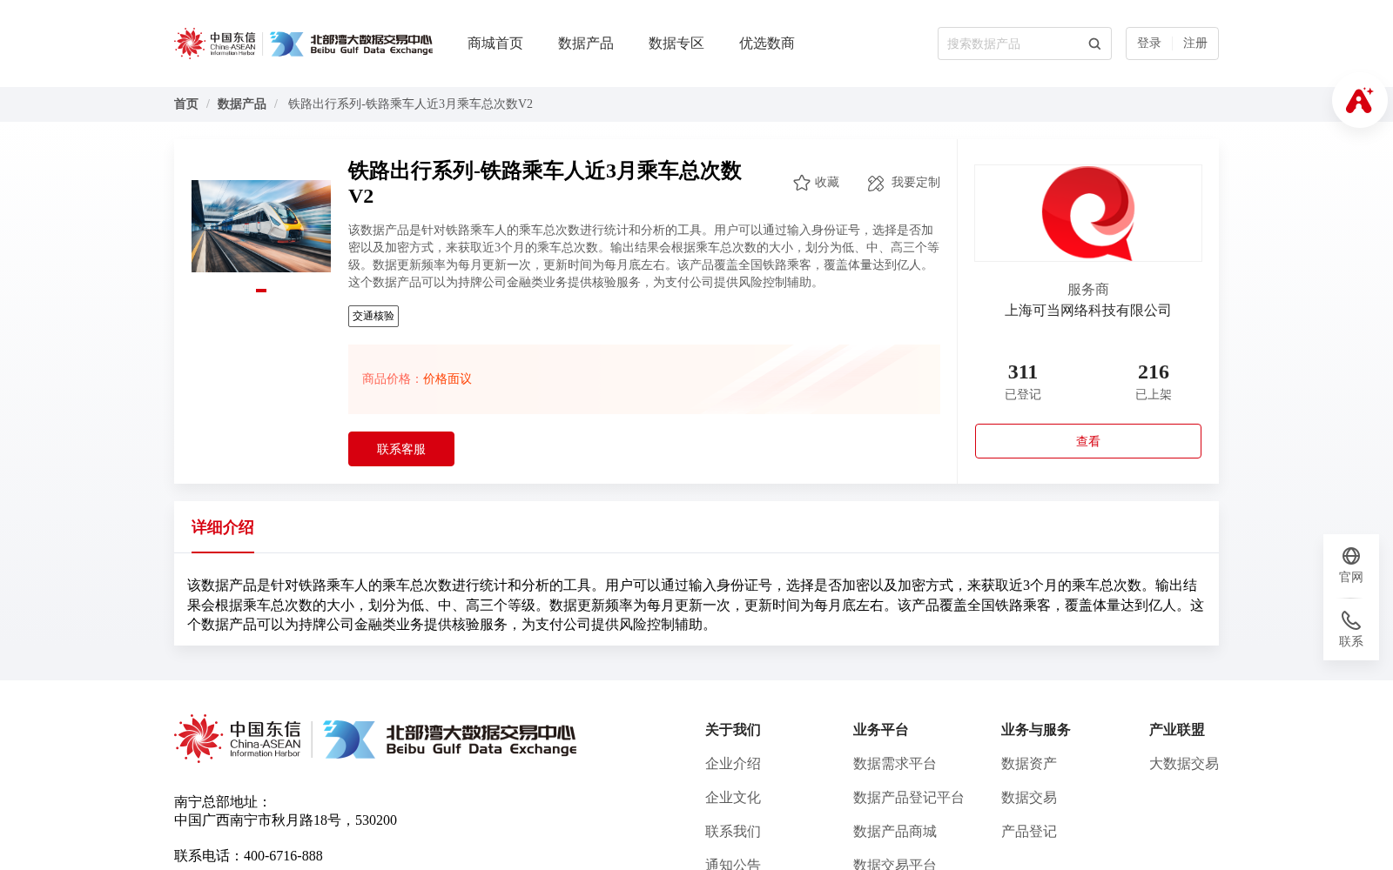
Task: Click the star 收藏 favorite icon
Action: pyautogui.click(x=802, y=183)
